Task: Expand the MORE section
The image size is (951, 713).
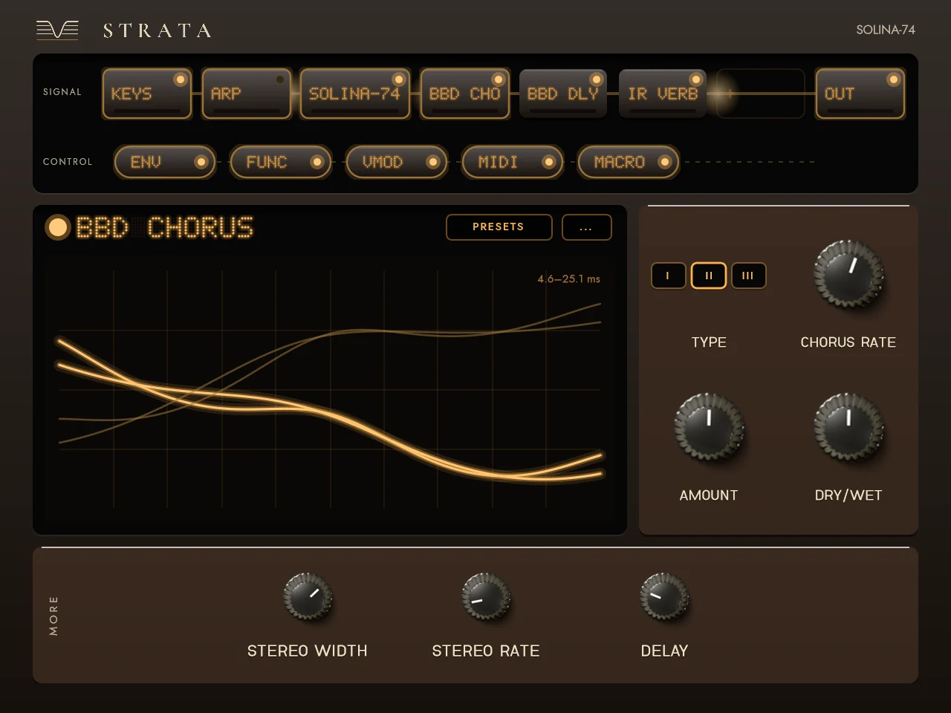Action: [53, 616]
